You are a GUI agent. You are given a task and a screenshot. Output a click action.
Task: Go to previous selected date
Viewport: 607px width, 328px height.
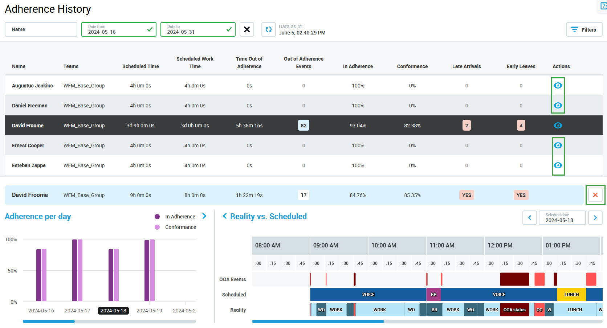(x=530, y=218)
